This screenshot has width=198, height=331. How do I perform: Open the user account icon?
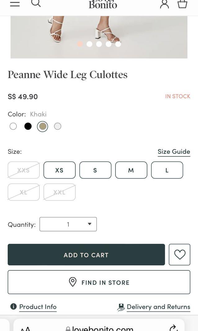[164, 4]
